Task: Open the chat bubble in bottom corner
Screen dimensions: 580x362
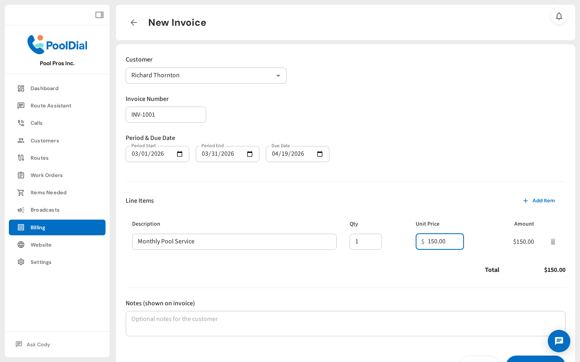Action: click(x=559, y=341)
